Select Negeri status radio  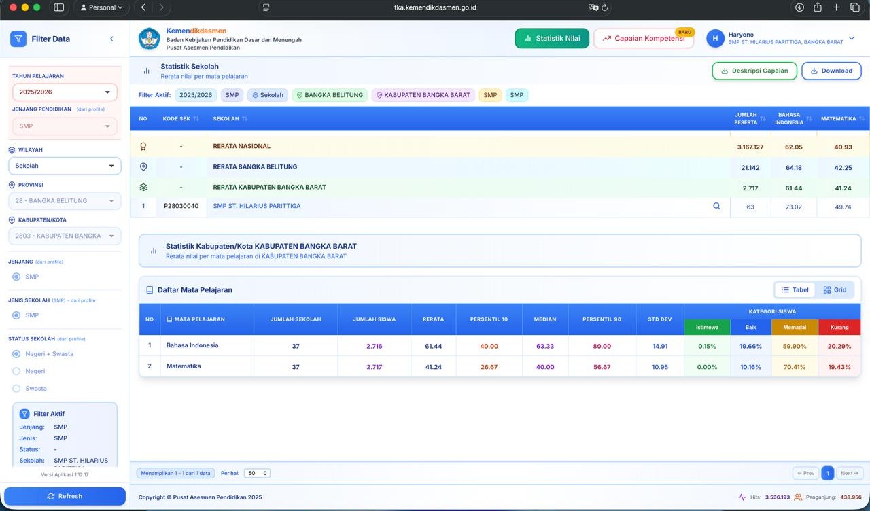(x=17, y=371)
